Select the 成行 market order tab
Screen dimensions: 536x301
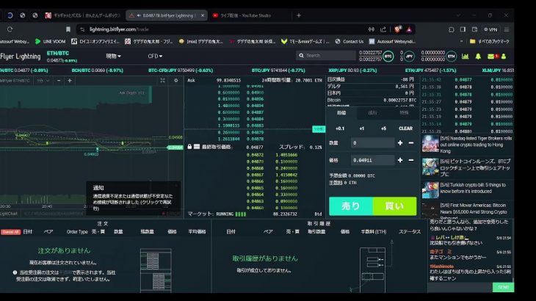click(x=372, y=113)
